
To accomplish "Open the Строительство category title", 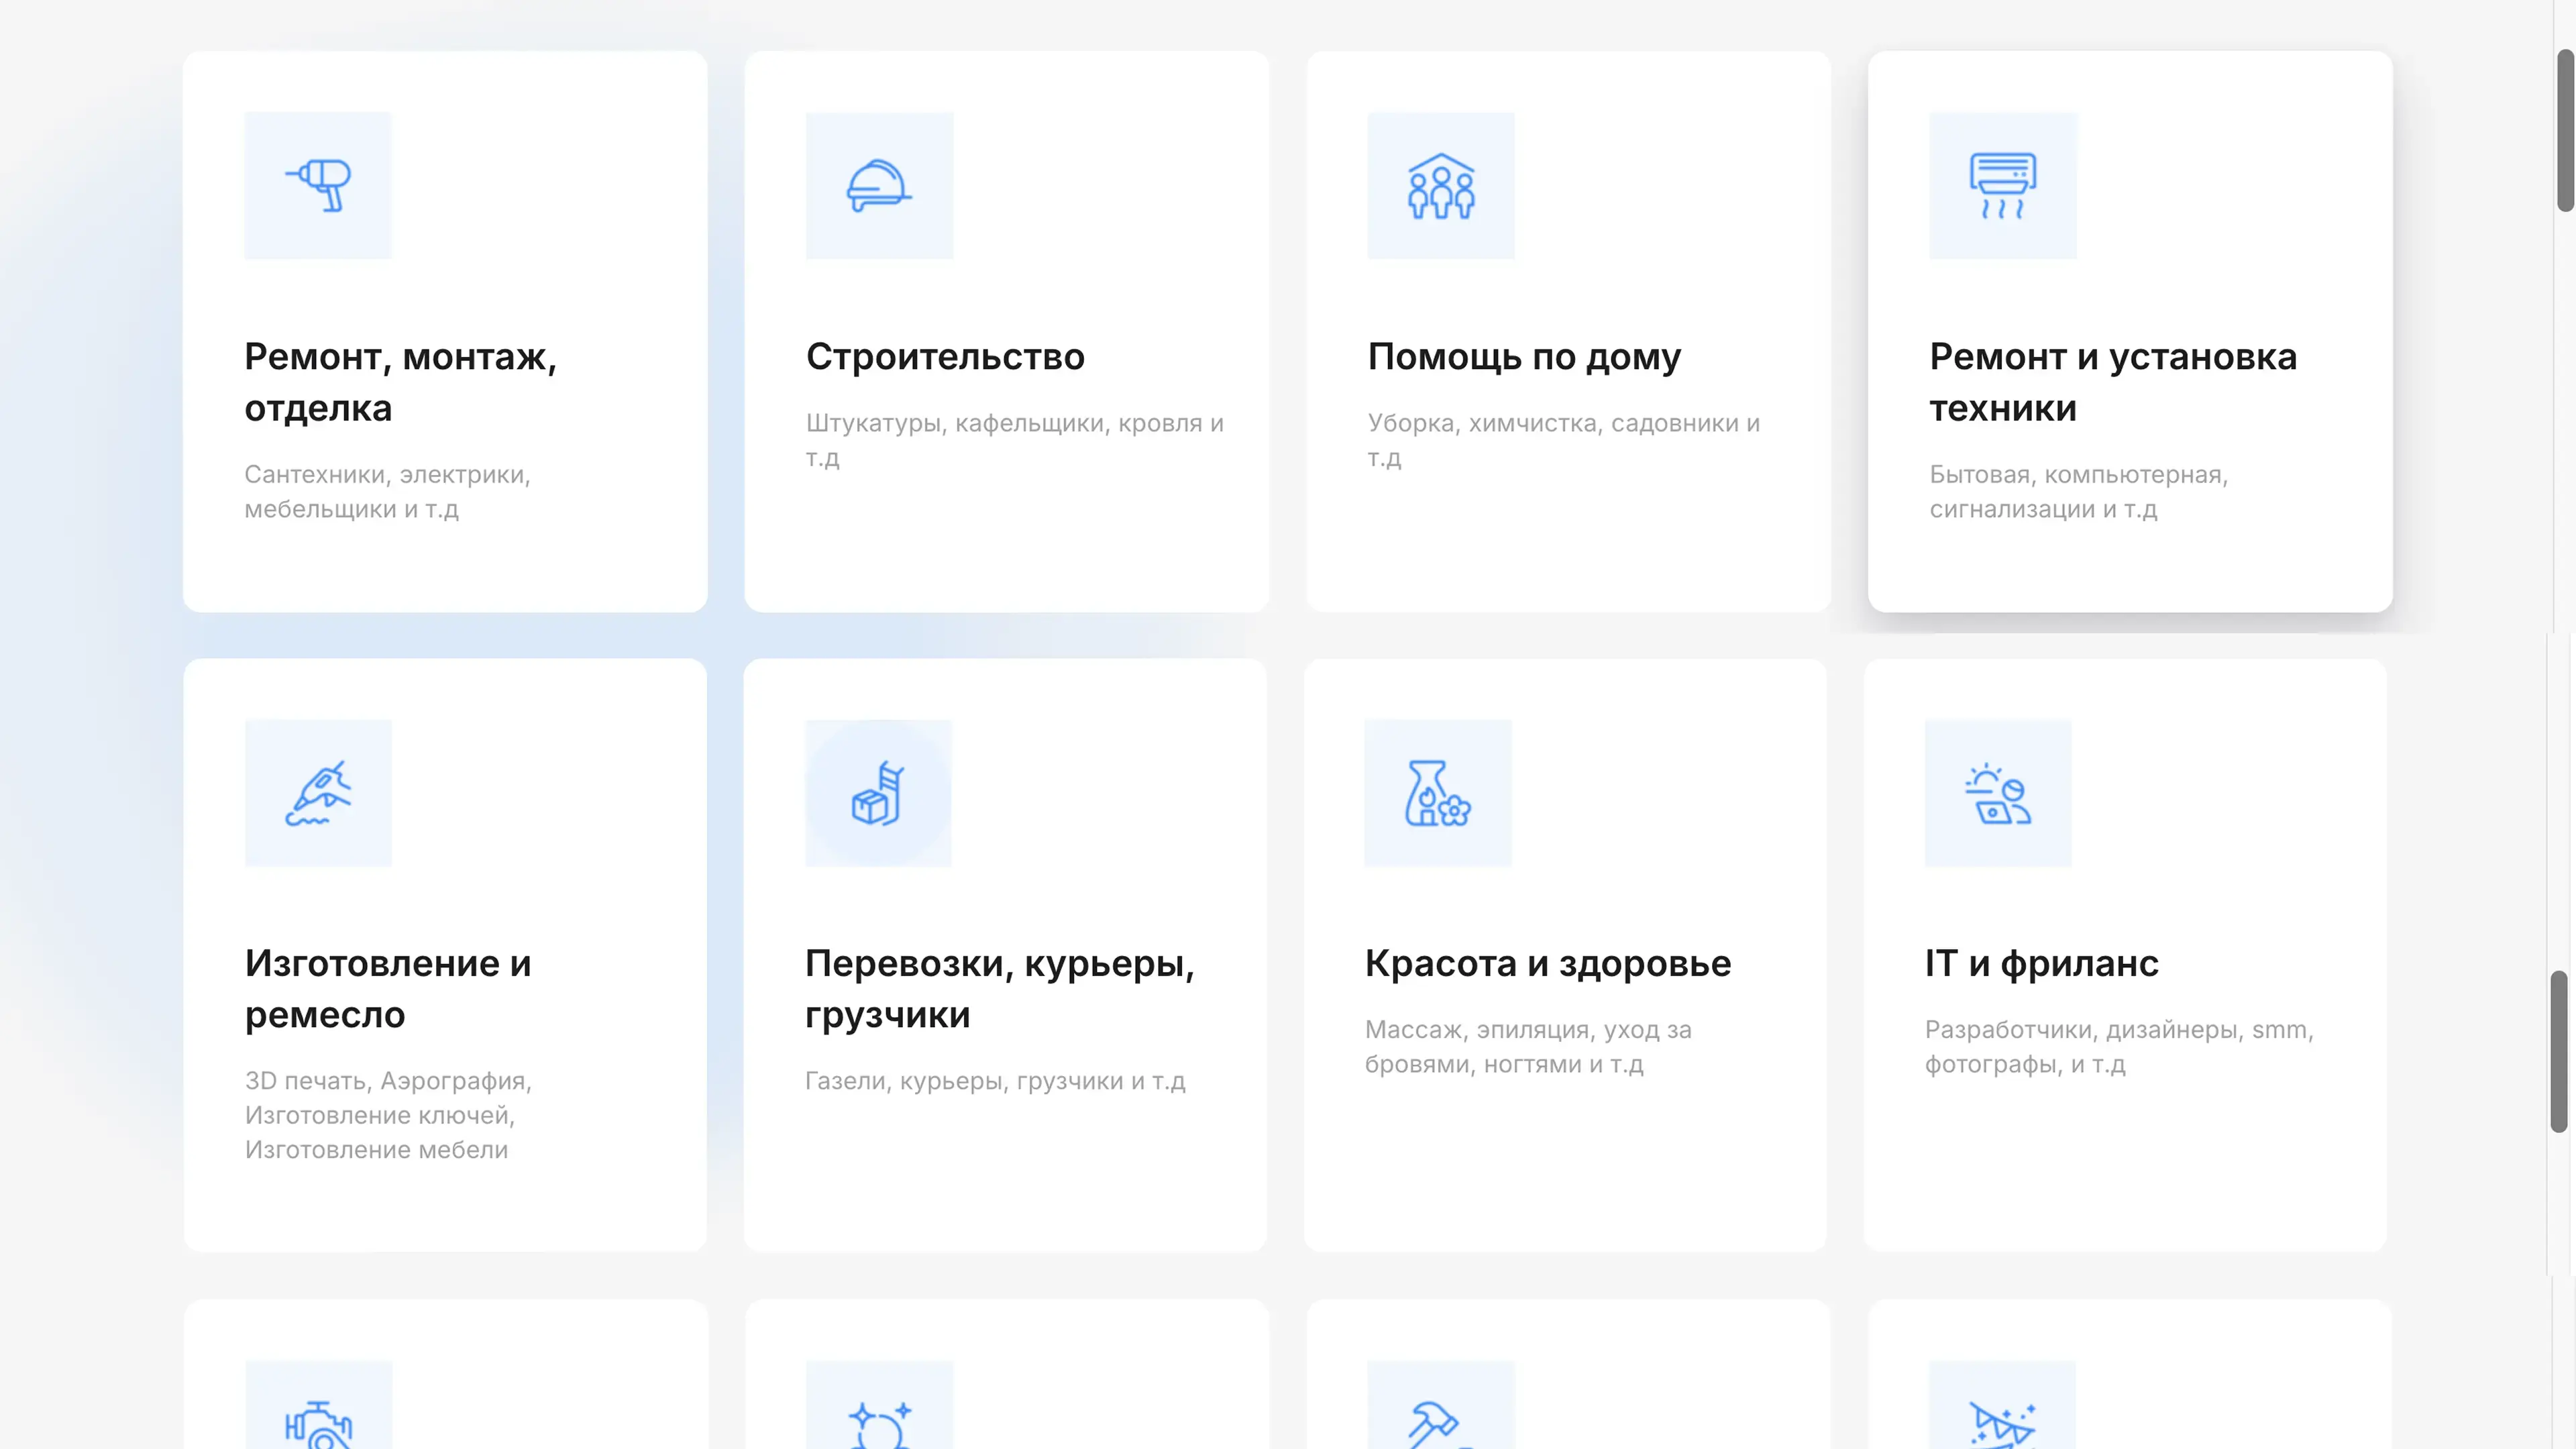I will [945, 357].
